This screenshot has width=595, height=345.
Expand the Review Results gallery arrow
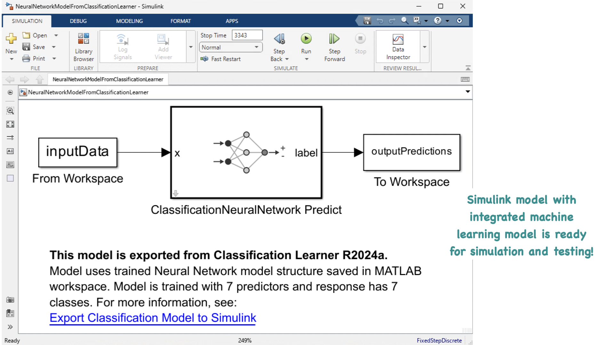[x=425, y=47]
